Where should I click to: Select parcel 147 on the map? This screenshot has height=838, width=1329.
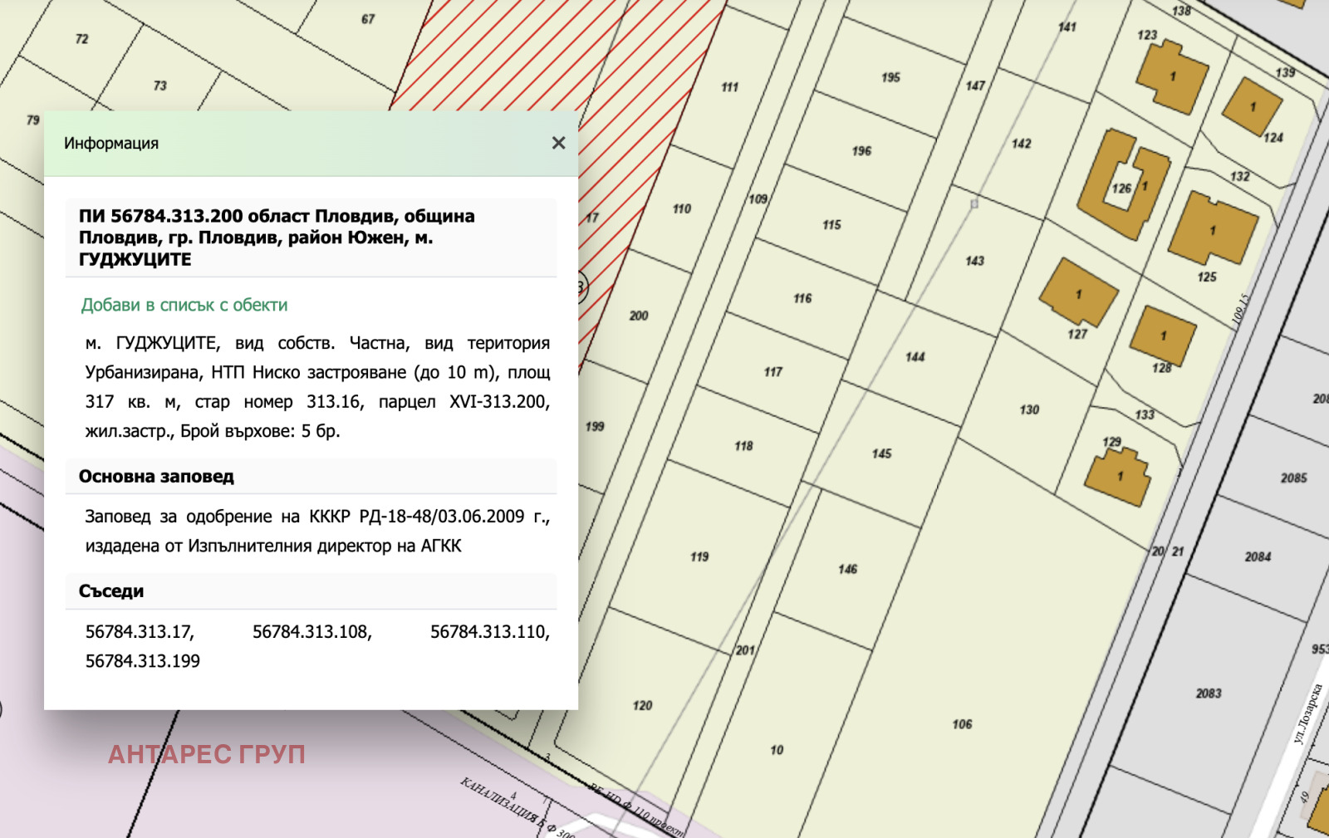click(x=975, y=86)
